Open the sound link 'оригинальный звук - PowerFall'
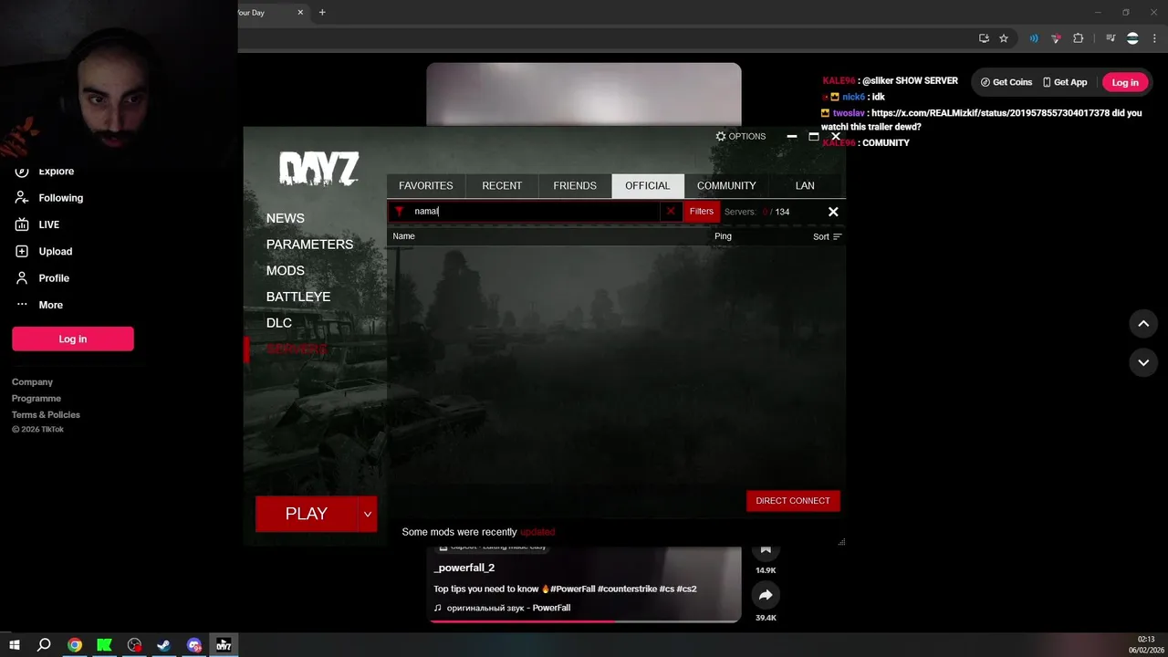 coord(508,608)
